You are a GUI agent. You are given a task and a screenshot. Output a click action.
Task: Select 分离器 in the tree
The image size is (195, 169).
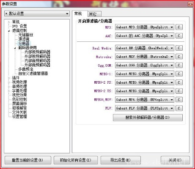(24, 44)
